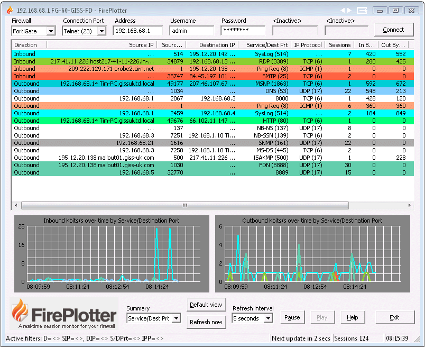Select the FDN (8888) row
Viewport: 425px width, 348px height.
(212, 165)
